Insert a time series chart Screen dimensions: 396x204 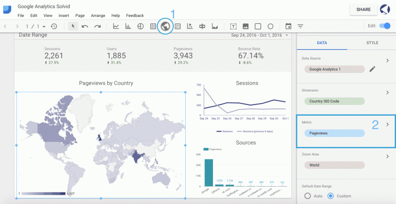point(116,26)
